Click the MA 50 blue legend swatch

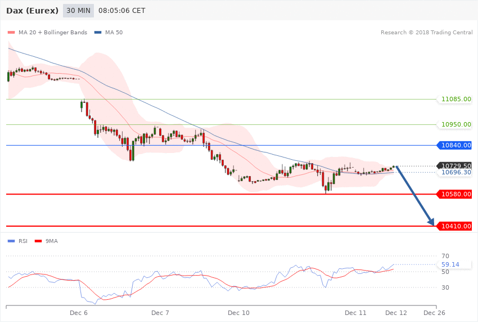pyautogui.click(x=97, y=32)
